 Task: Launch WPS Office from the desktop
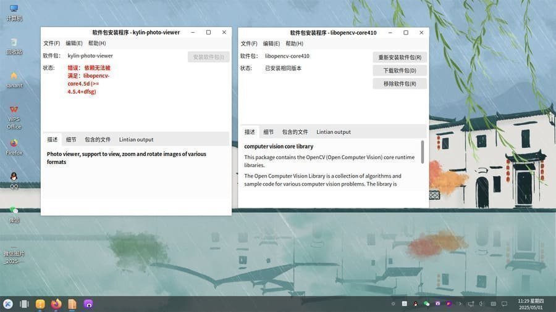click(14, 117)
